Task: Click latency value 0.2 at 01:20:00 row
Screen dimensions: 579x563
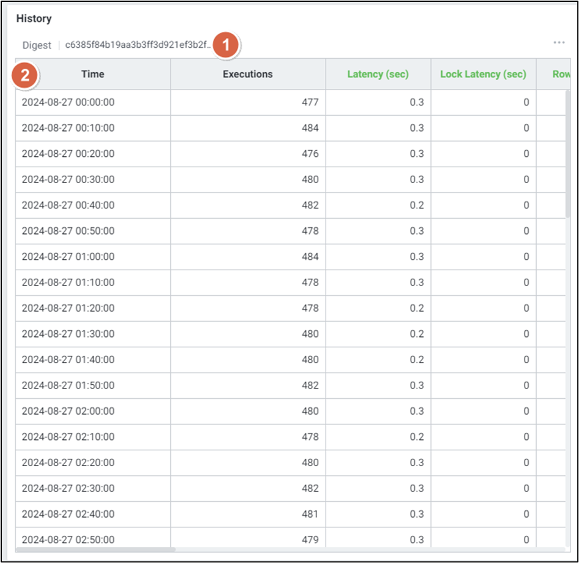Action: 416,308
